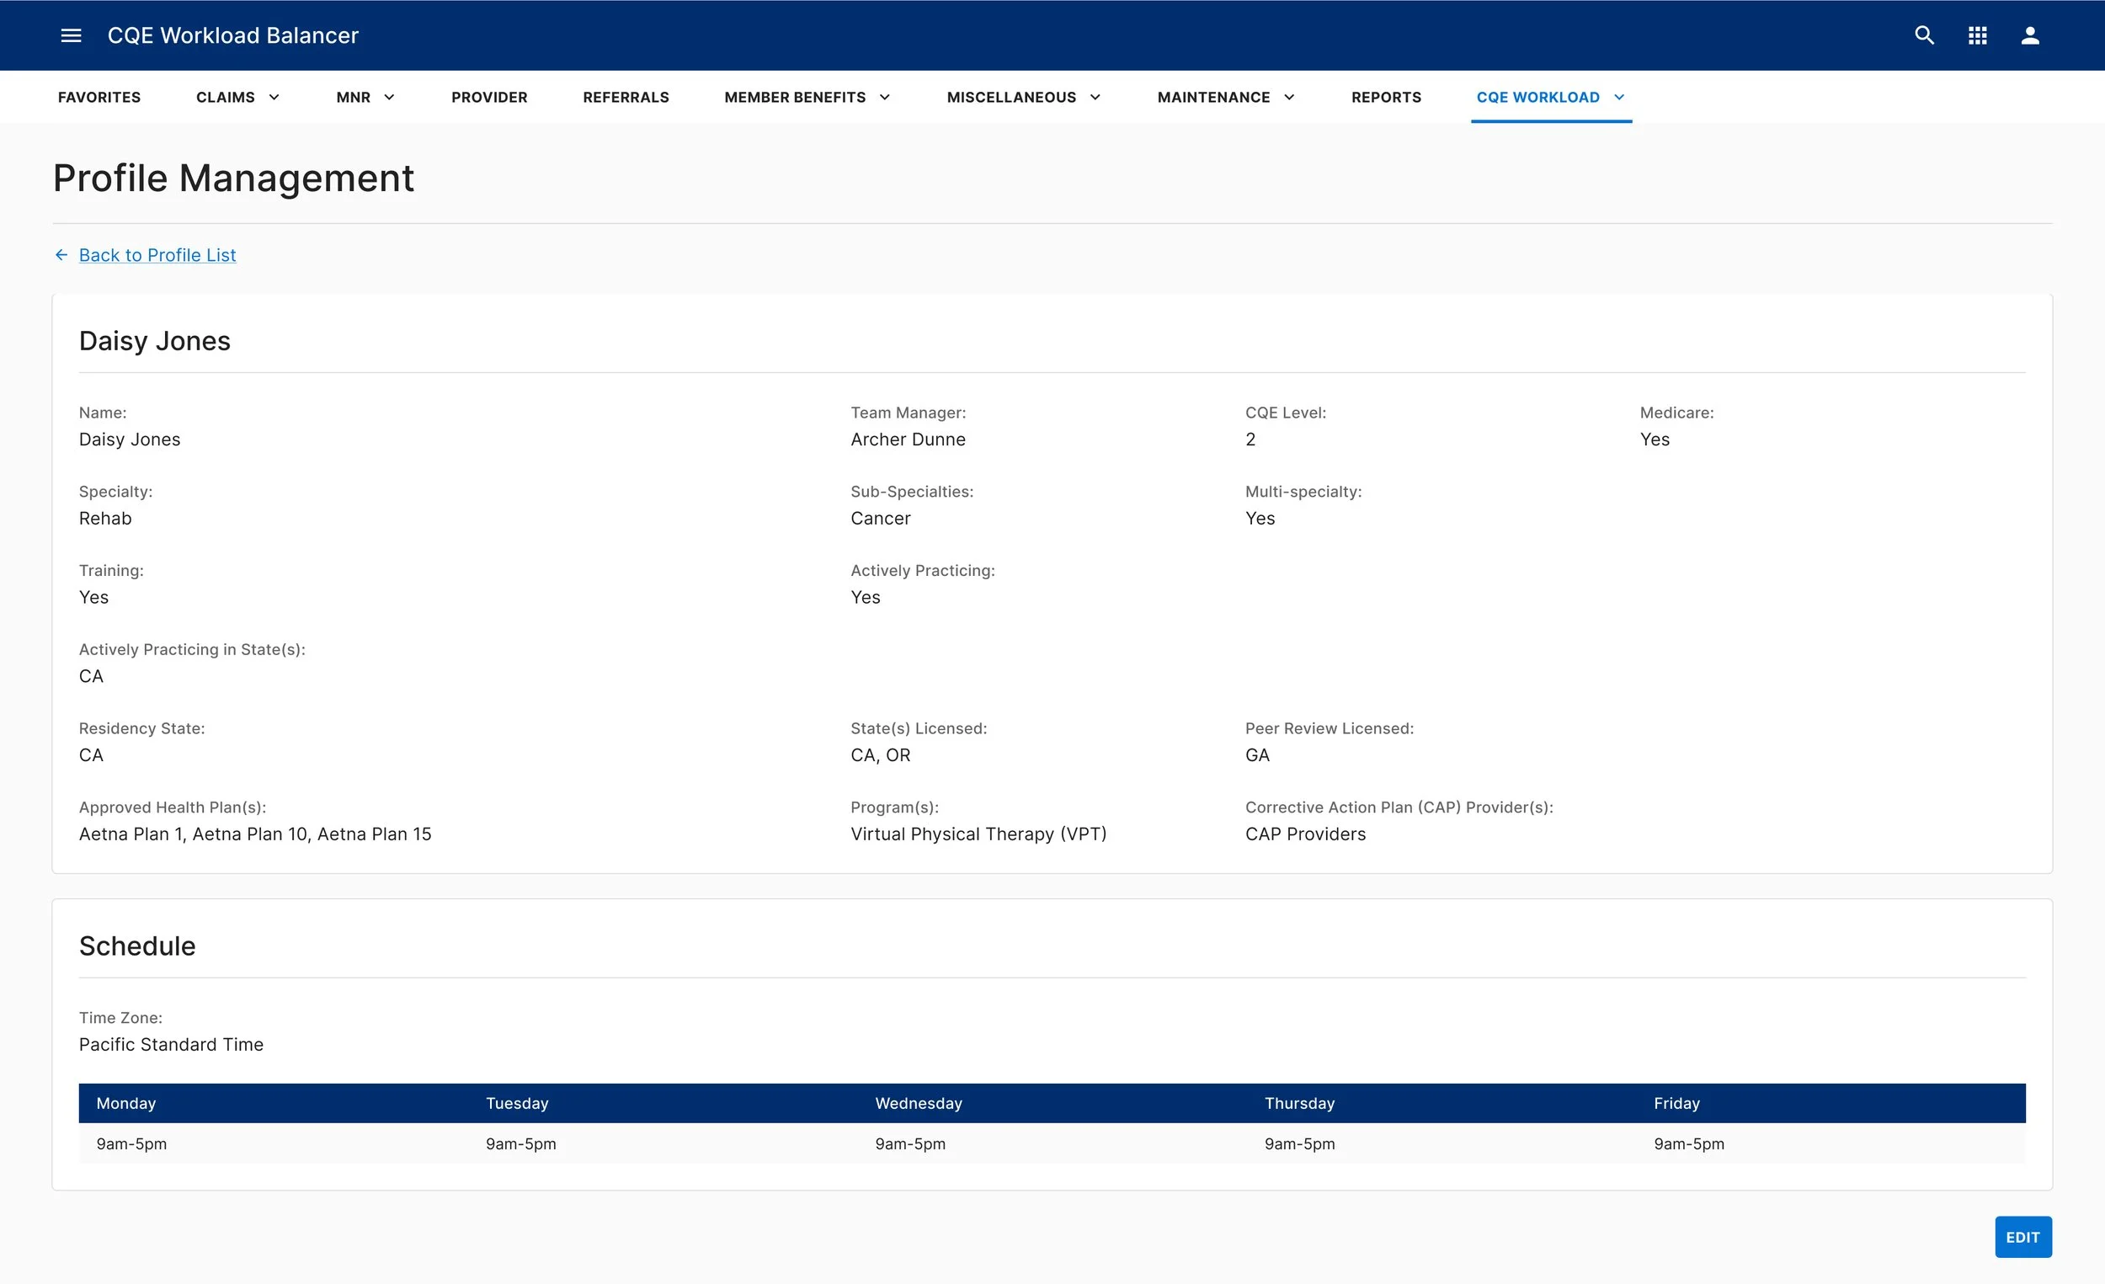Expand the CQE Workload dropdown chevron

pos(1619,98)
